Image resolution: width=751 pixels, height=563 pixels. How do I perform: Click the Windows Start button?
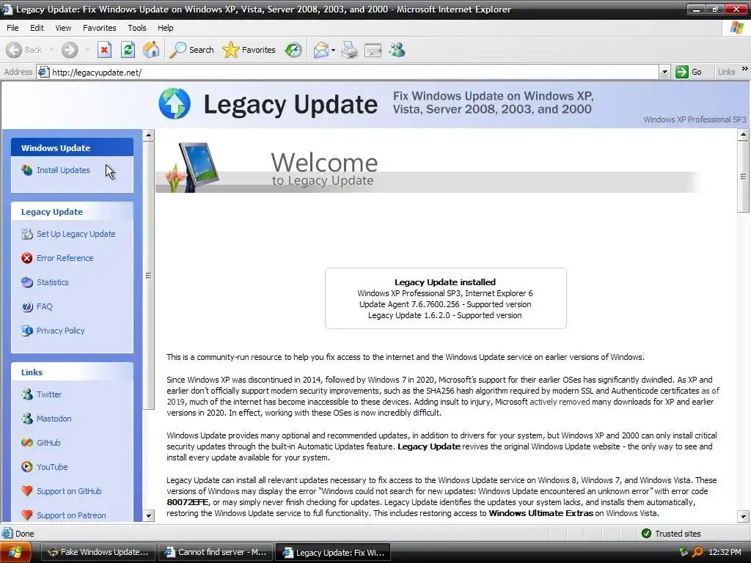(15, 552)
